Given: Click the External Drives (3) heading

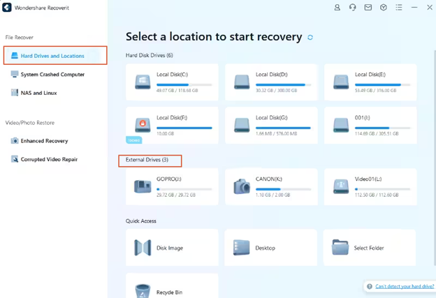Looking at the screenshot, I should [147, 160].
